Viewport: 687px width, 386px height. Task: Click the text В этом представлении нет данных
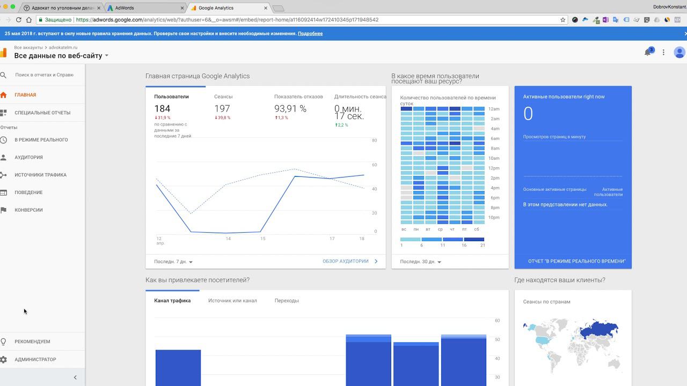point(565,205)
